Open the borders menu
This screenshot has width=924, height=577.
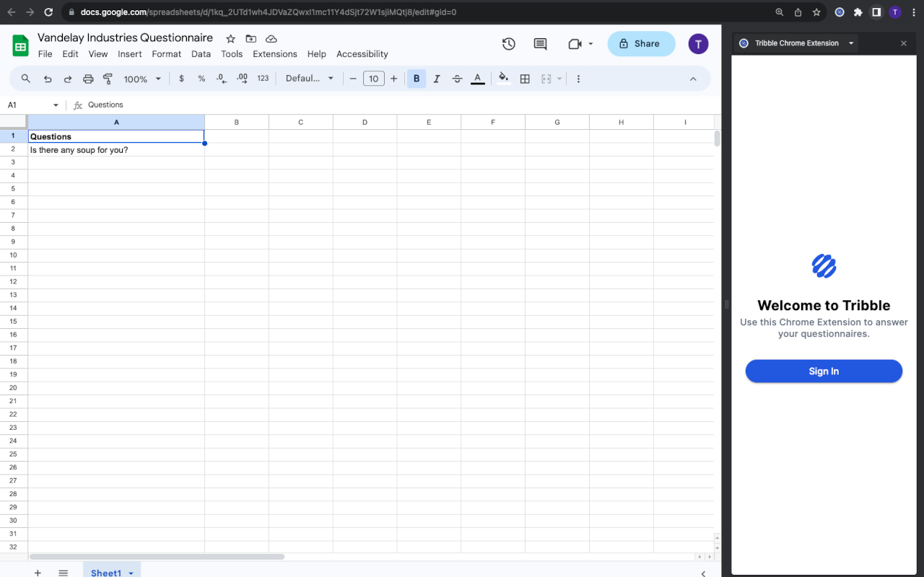point(524,78)
